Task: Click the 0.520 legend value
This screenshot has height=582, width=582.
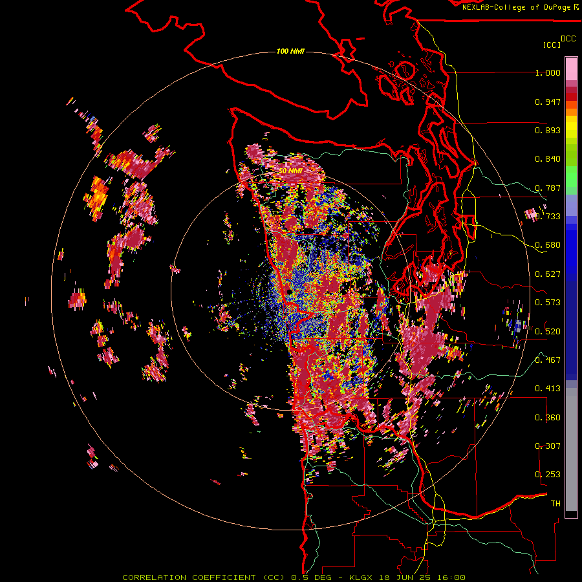Action: [548, 331]
